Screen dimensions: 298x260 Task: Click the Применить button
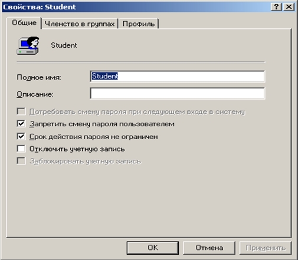[266, 248]
